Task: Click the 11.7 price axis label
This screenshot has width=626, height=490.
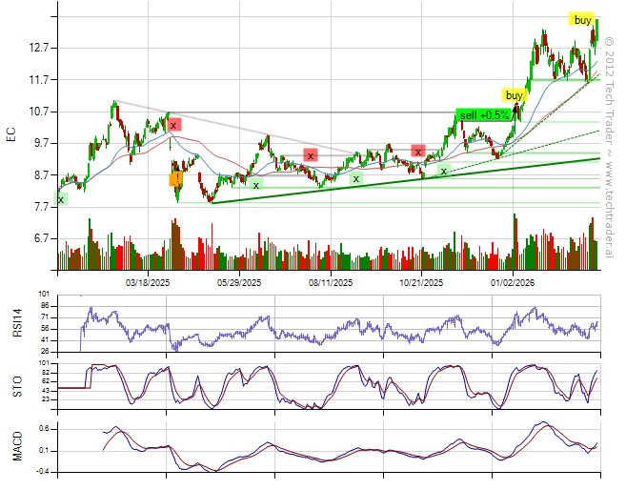Action: tap(38, 80)
